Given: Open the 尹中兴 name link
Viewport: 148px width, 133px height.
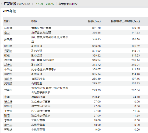Looking at the screenshot, I should pyautogui.click(x=8, y=90).
